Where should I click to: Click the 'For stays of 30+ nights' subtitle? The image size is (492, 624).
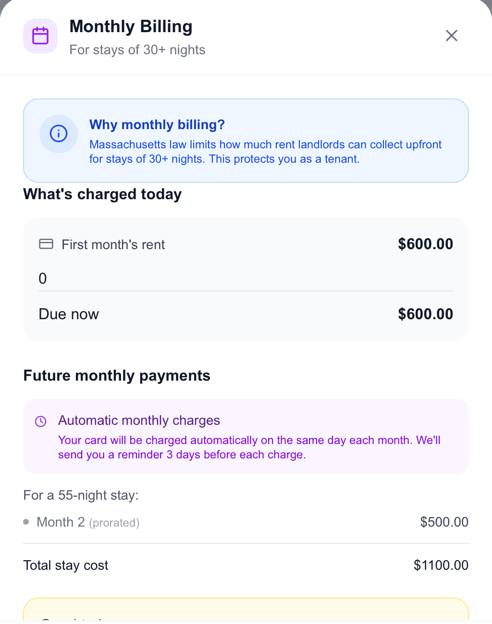[137, 50]
